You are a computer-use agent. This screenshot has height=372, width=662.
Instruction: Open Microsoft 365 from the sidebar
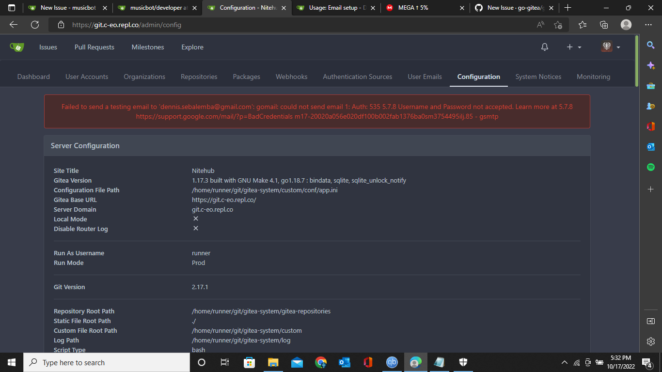[651, 126]
